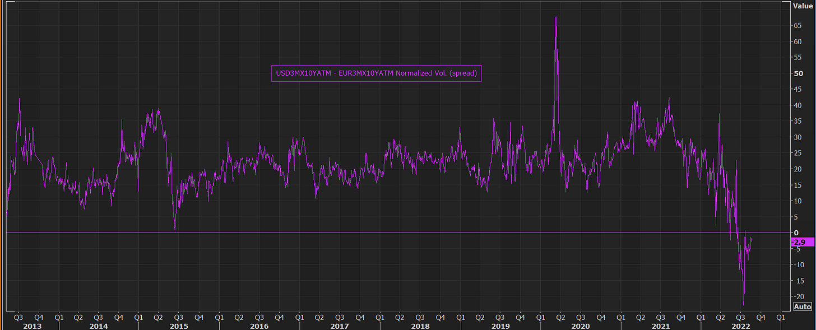Click the -2.9 current value tag
Image resolution: width=816 pixels, height=330 pixels.
coord(803,242)
